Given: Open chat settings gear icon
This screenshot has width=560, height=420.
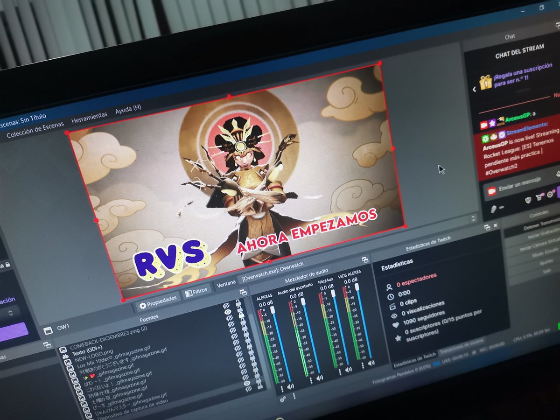Looking at the screenshot, I should (551, 194).
